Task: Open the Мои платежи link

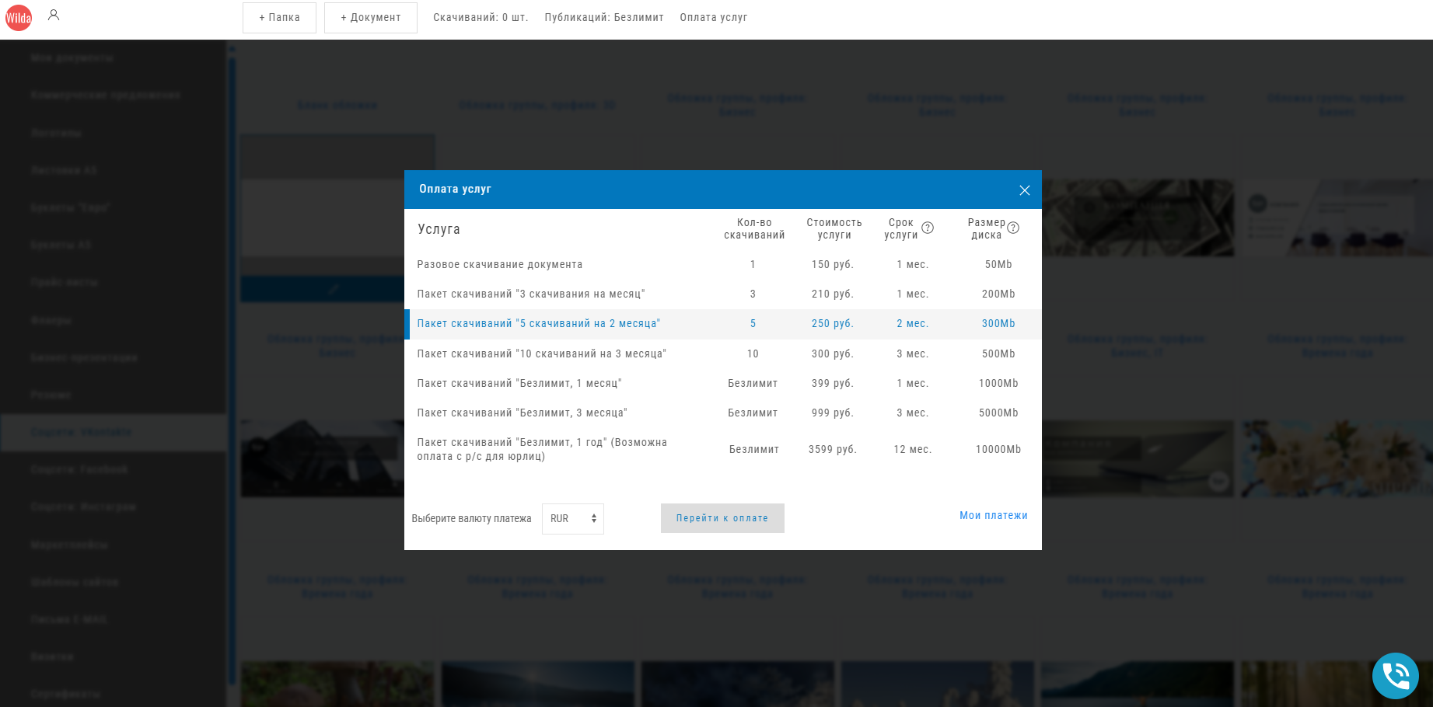Action: pyautogui.click(x=994, y=516)
